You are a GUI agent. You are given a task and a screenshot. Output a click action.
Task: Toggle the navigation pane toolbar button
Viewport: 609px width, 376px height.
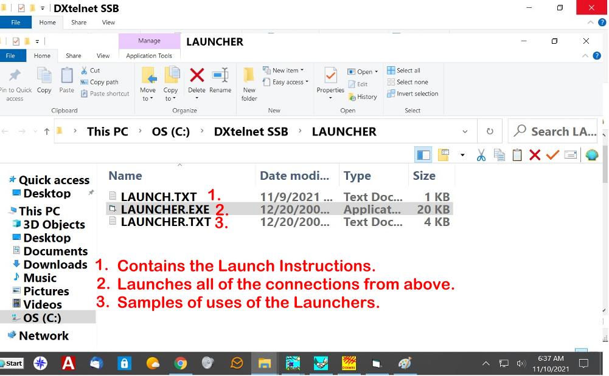point(423,155)
